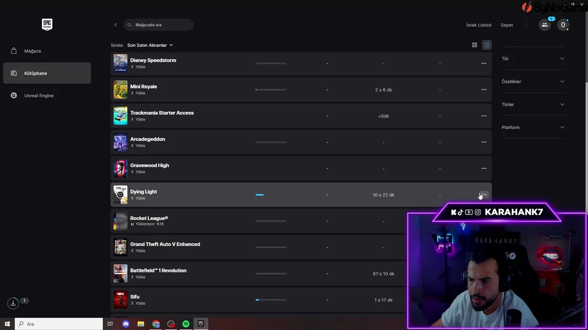Open İstek Listesi wishlist
The height and width of the screenshot is (330, 588).
pos(479,25)
